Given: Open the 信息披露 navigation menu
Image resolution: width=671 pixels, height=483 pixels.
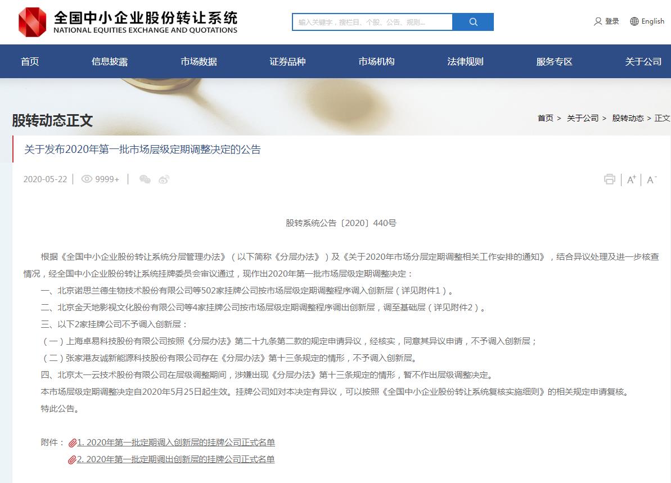Looking at the screenshot, I should (x=110, y=62).
